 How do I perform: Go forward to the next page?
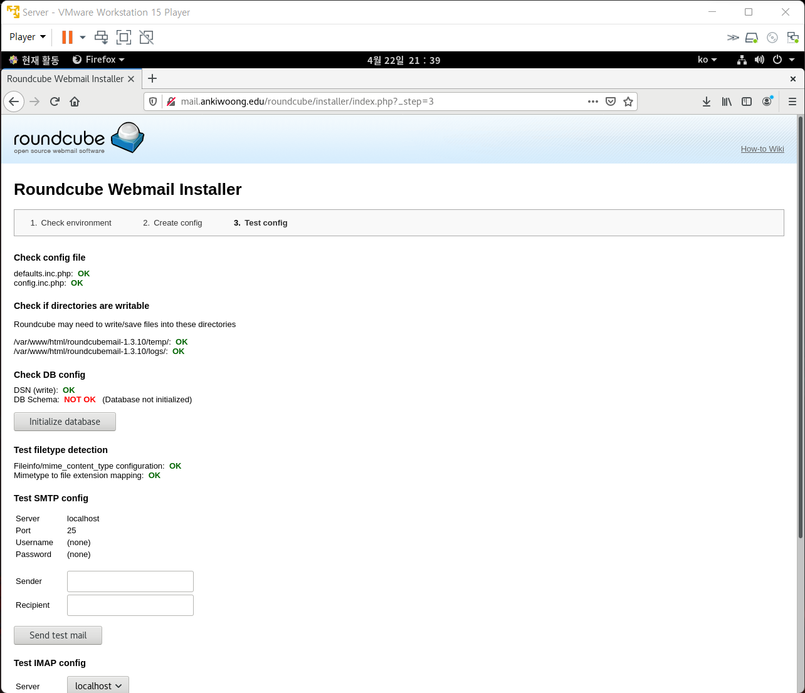[34, 102]
